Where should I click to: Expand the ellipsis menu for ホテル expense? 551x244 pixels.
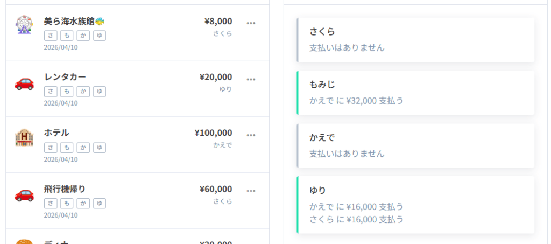[251, 135]
